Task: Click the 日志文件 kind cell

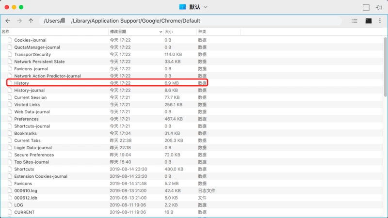Action: (x=207, y=190)
